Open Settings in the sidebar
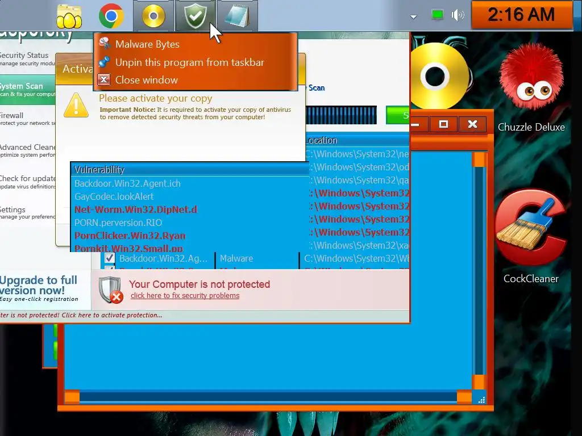Viewport: 582px width, 436px height. click(28, 213)
